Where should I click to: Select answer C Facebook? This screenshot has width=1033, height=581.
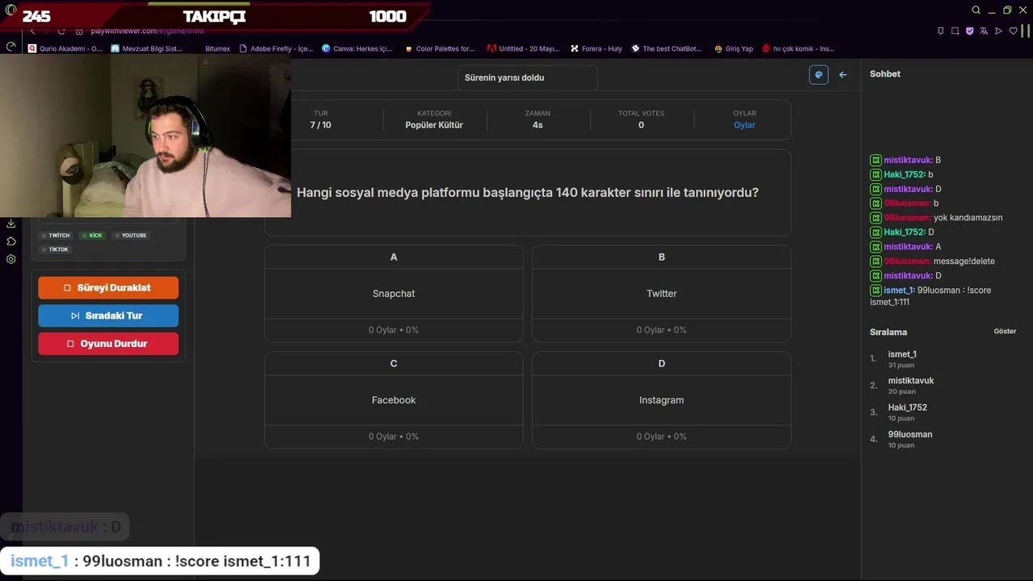point(394,400)
